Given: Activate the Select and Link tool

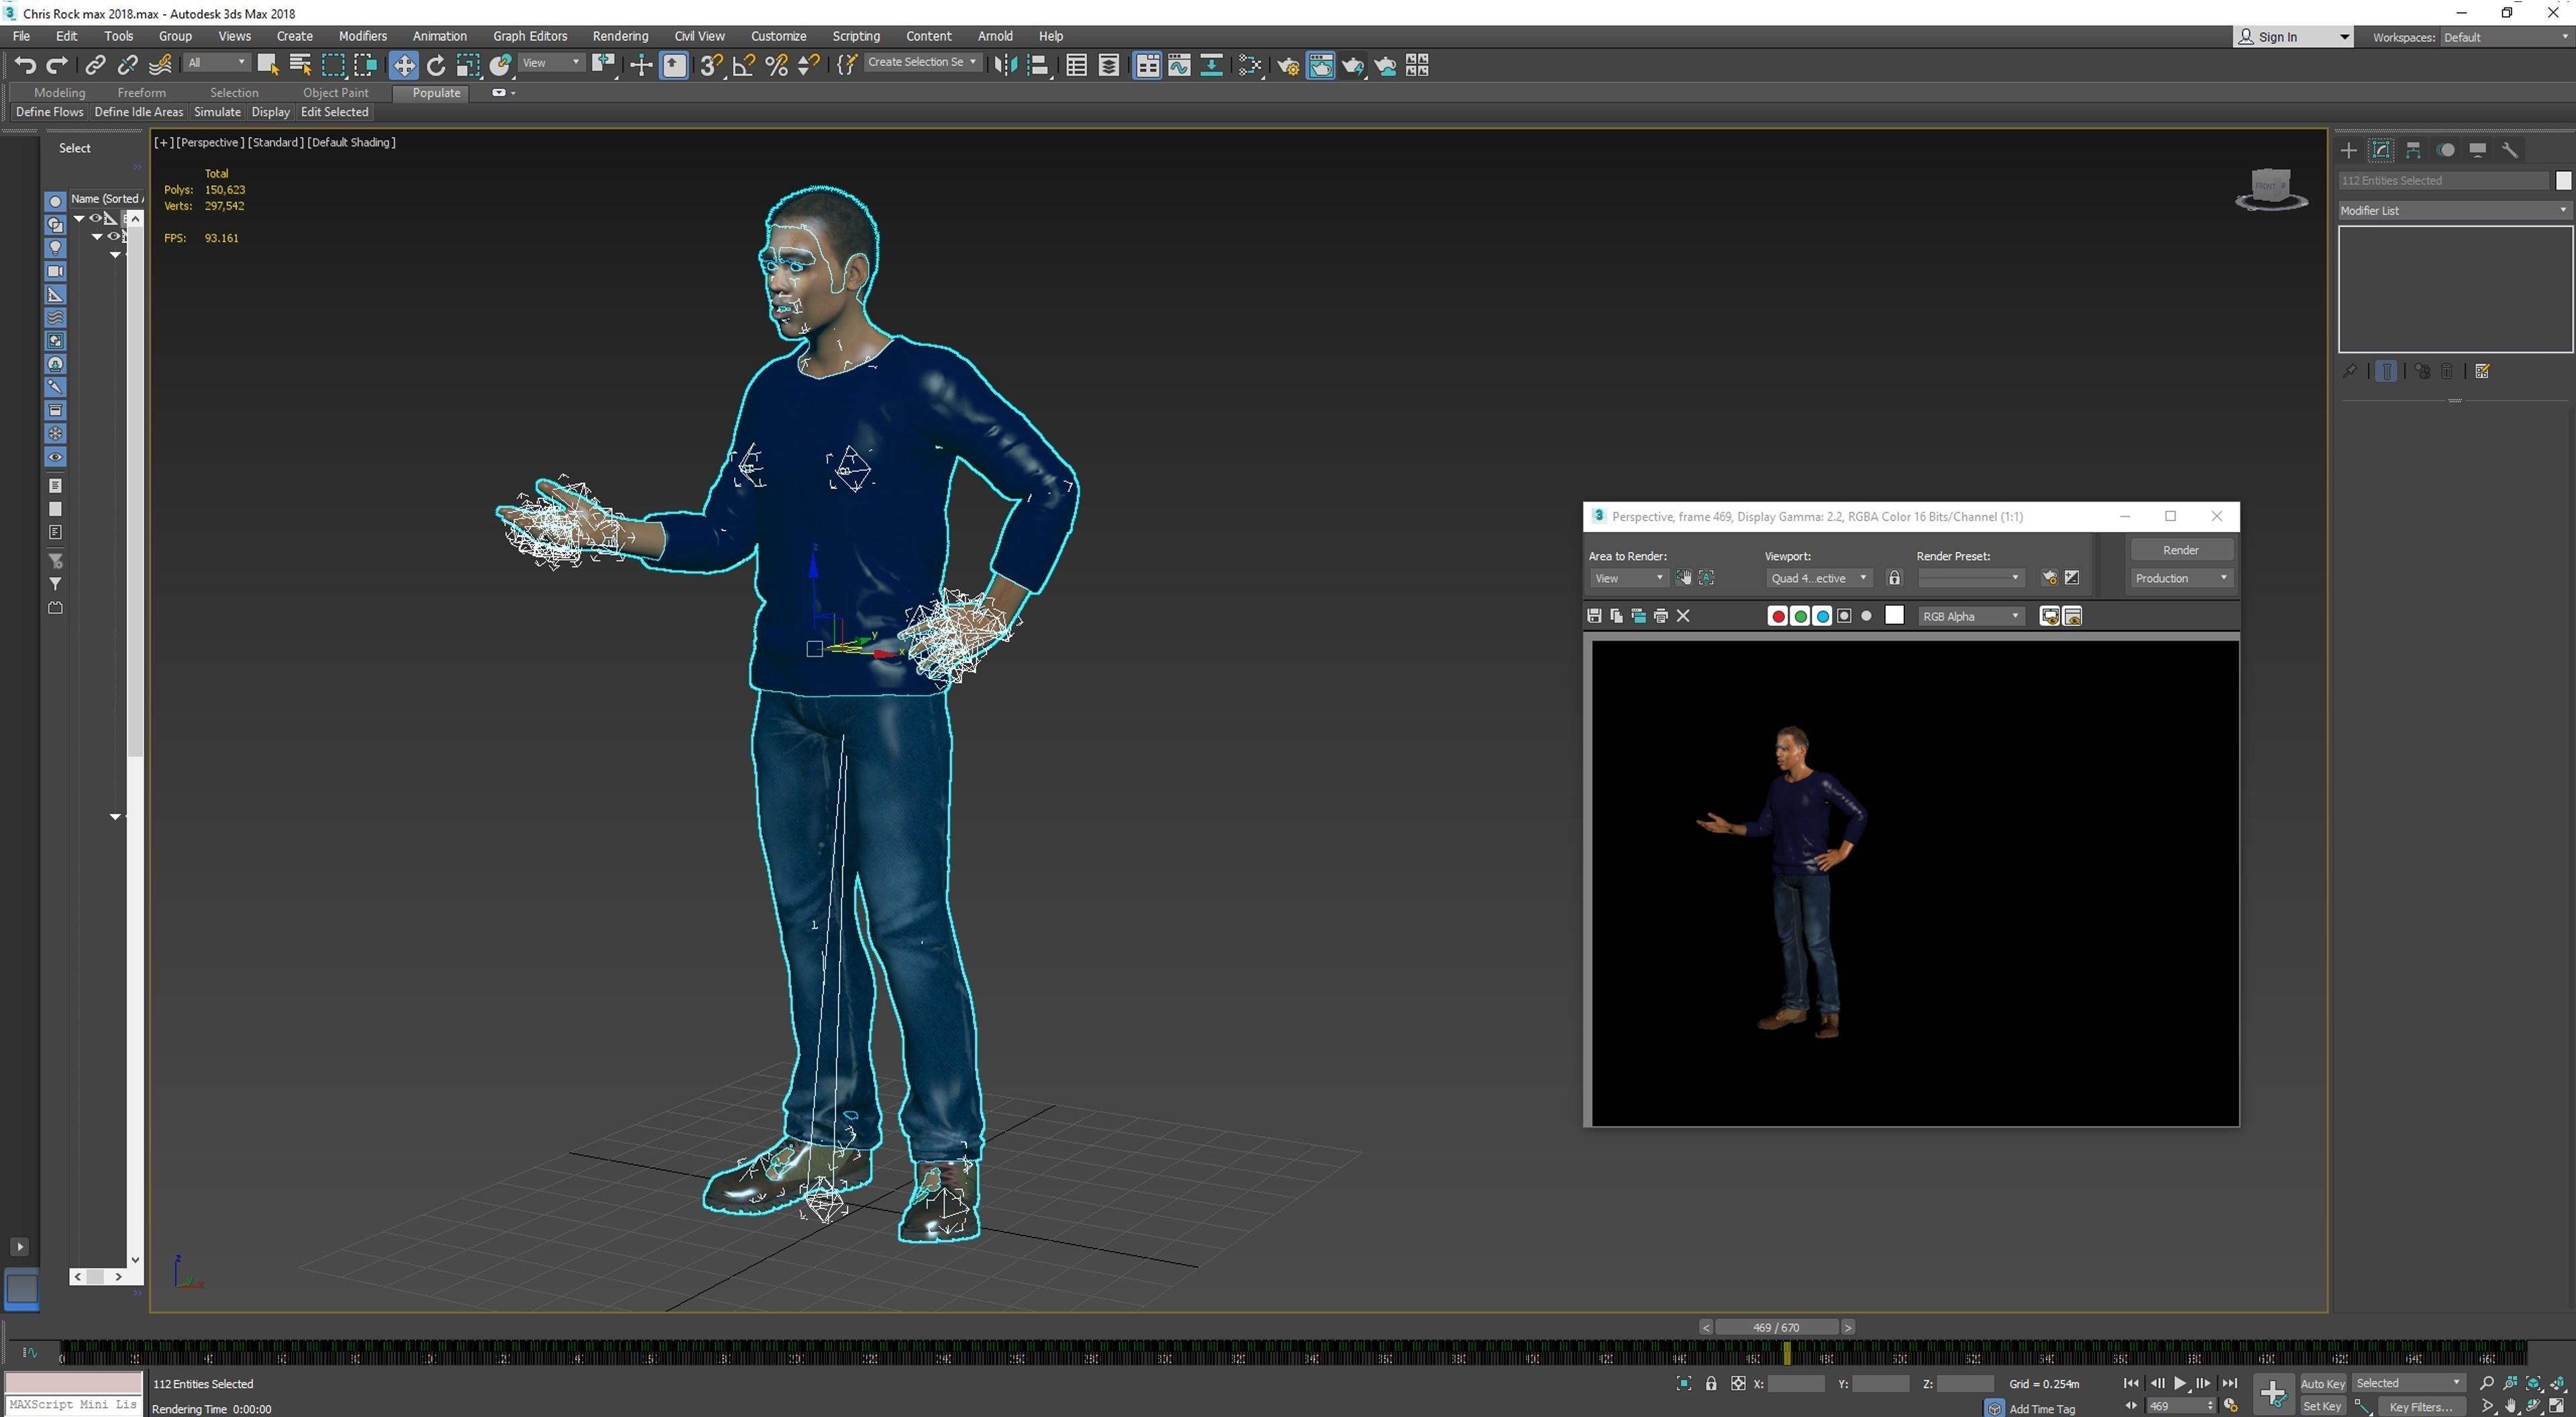Looking at the screenshot, I should pyautogui.click(x=95, y=65).
